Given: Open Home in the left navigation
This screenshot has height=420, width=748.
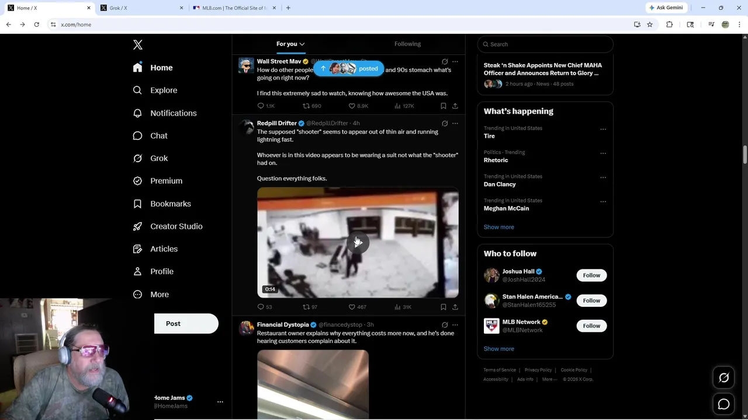Looking at the screenshot, I should (x=153, y=68).
